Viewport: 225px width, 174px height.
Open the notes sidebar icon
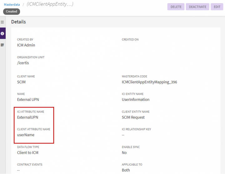click(2, 45)
